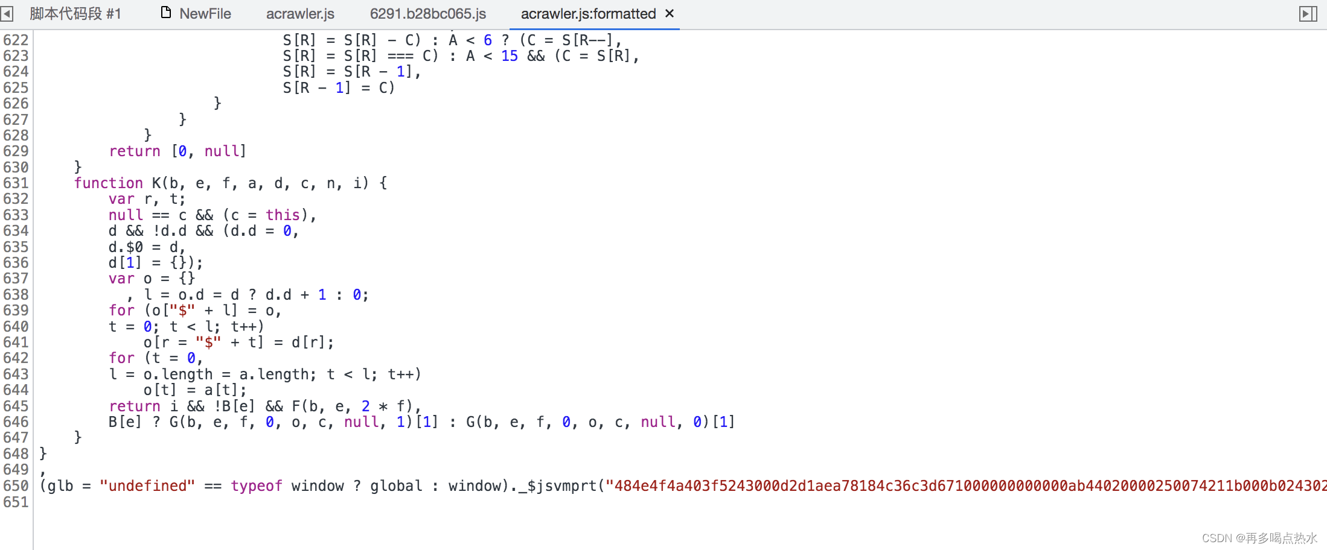Set breakpoint on line number 642

(x=16, y=358)
